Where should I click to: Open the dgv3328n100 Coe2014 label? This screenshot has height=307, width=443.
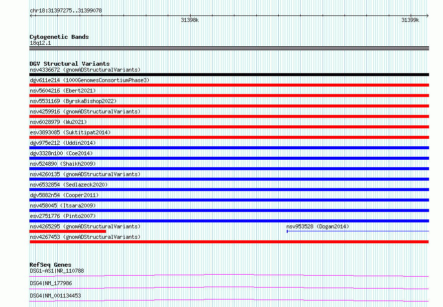pyautogui.click(x=61, y=153)
